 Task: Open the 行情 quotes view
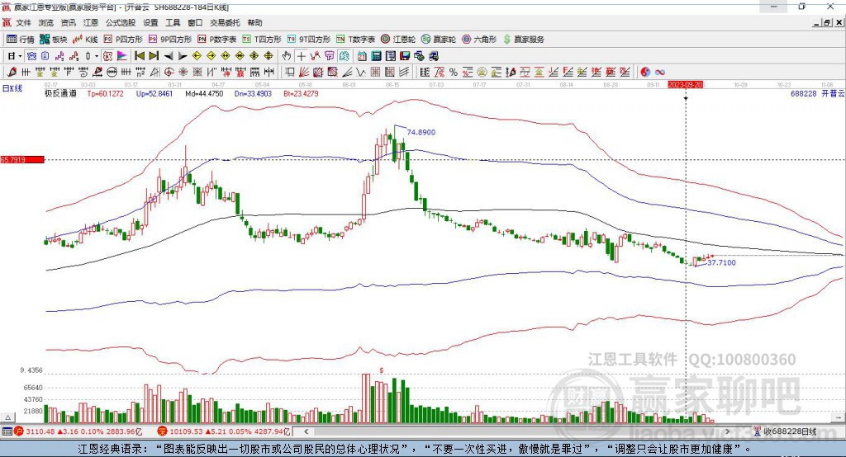(x=20, y=40)
